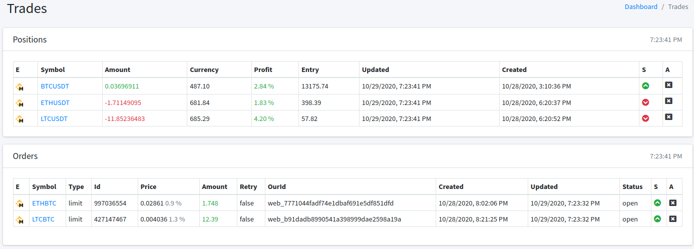Click profit value 1.83 %

click(x=264, y=102)
